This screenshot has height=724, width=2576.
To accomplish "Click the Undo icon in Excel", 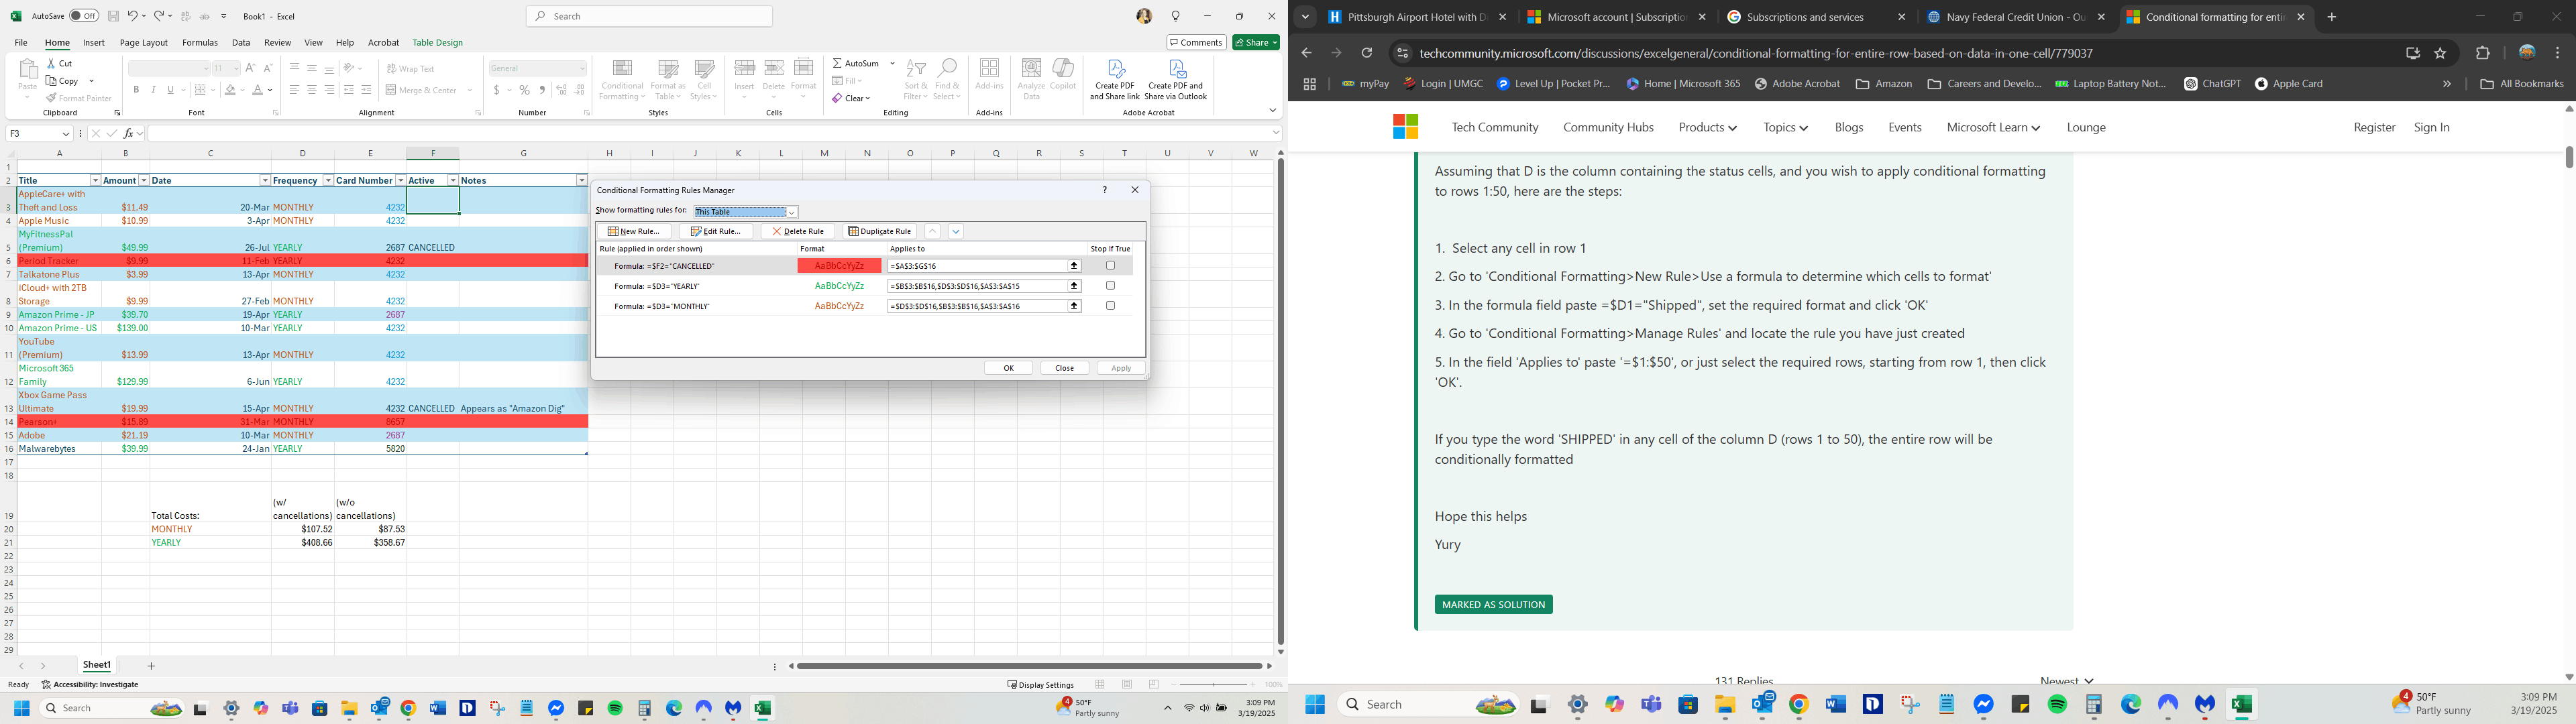I will (x=132, y=16).
